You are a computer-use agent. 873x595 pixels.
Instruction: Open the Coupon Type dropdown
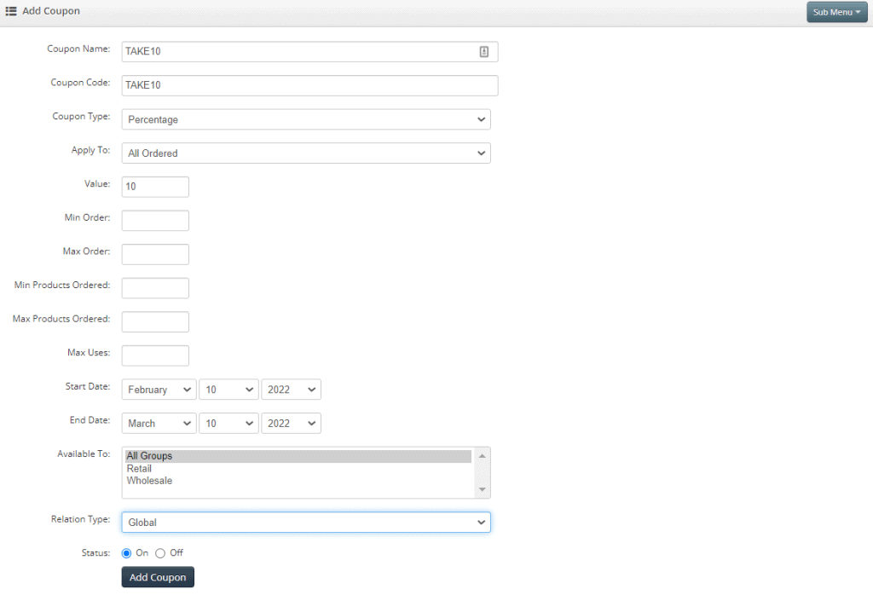coord(306,119)
